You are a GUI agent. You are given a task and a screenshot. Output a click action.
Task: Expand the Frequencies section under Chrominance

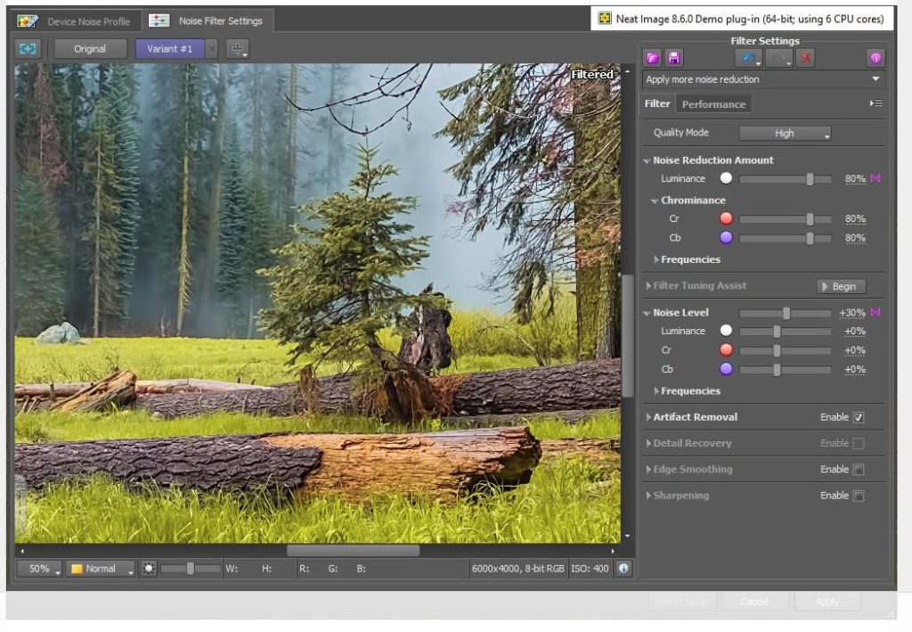(690, 259)
